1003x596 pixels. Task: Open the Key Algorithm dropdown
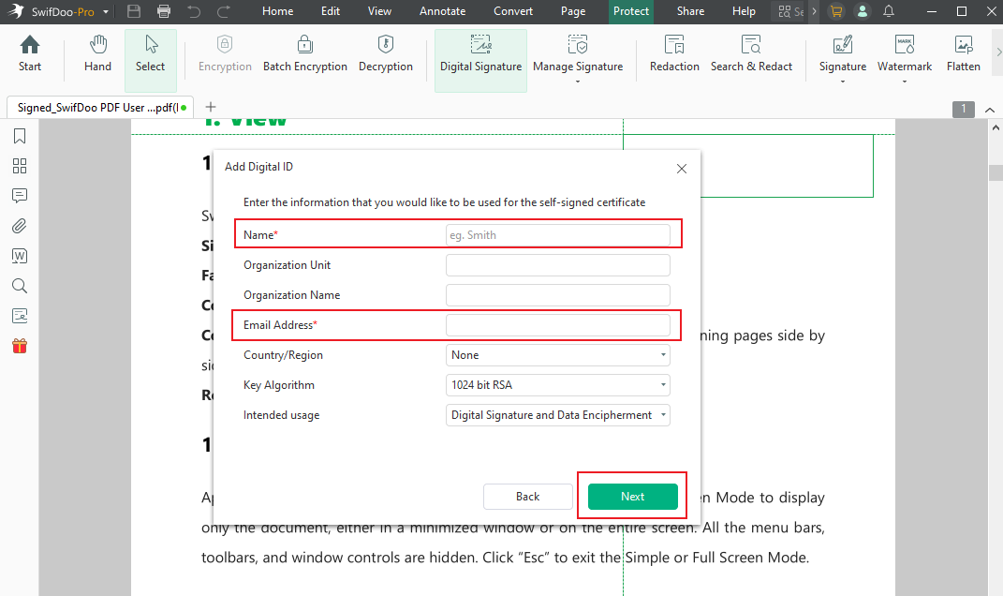(558, 385)
